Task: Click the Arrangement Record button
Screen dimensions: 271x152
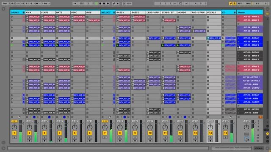Action: click(x=104, y=3)
